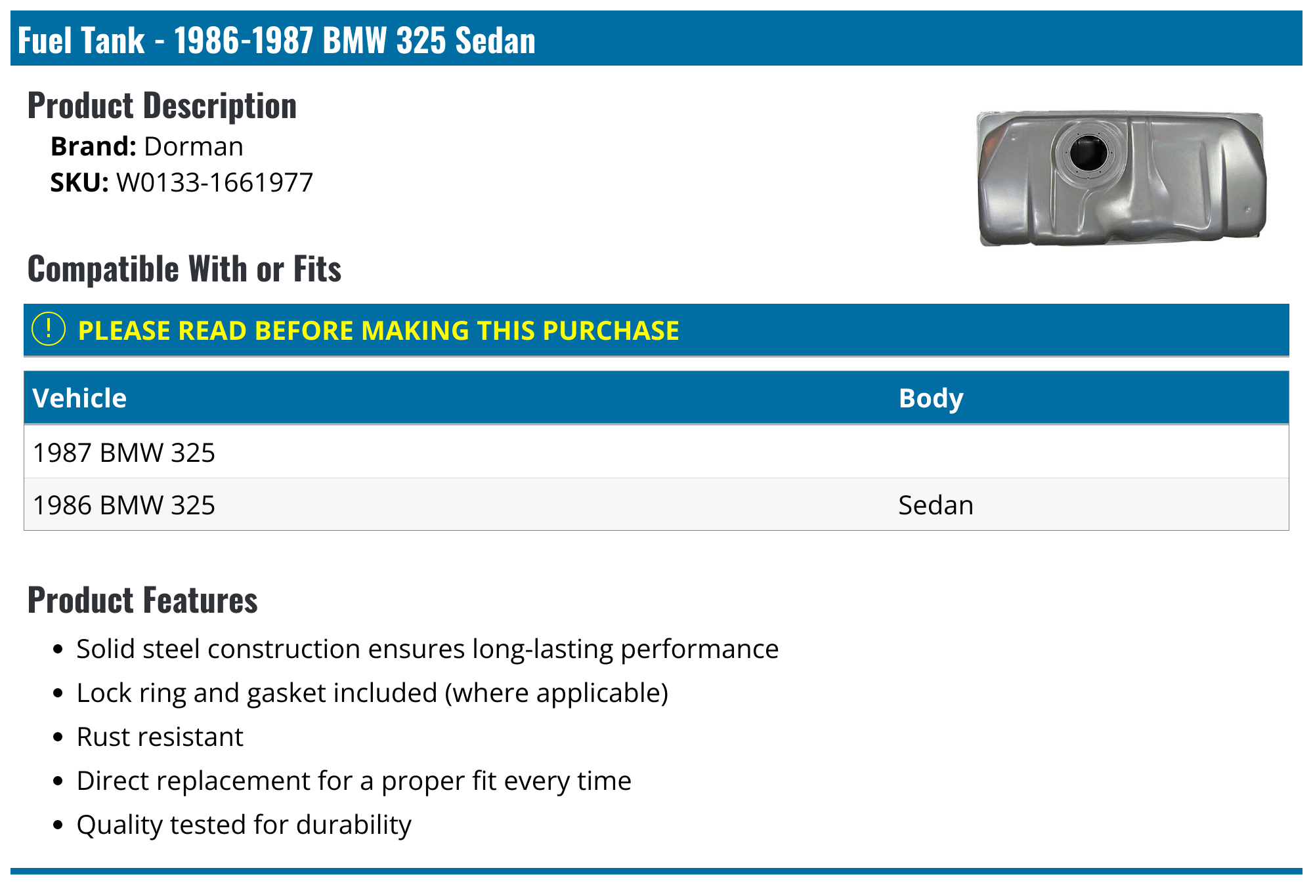Click the SKU number W0133-1661977

[x=215, y=182]
